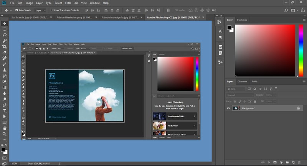
Task: Open the Filter menu
Action: pos(68,3)
